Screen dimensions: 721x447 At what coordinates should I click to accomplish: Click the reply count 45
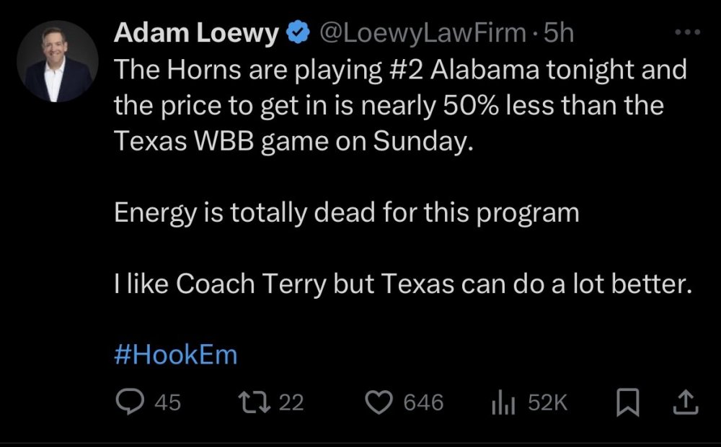point(168,402)
